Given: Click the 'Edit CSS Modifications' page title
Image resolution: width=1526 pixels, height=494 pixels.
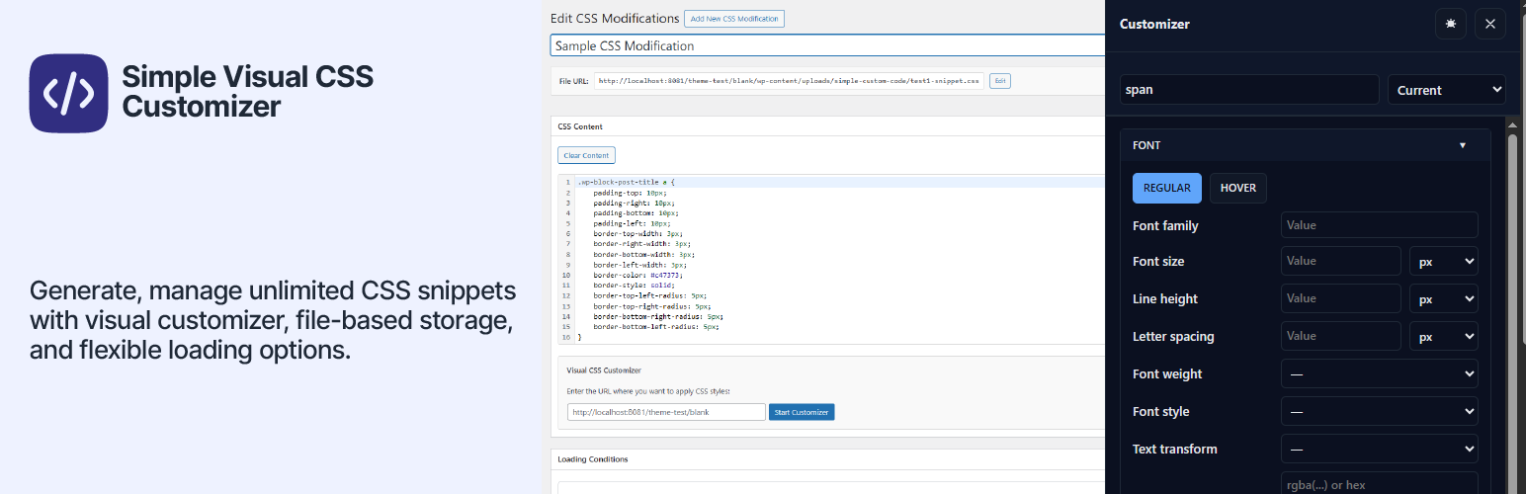Looking at the screenshot, I should 615,18.
